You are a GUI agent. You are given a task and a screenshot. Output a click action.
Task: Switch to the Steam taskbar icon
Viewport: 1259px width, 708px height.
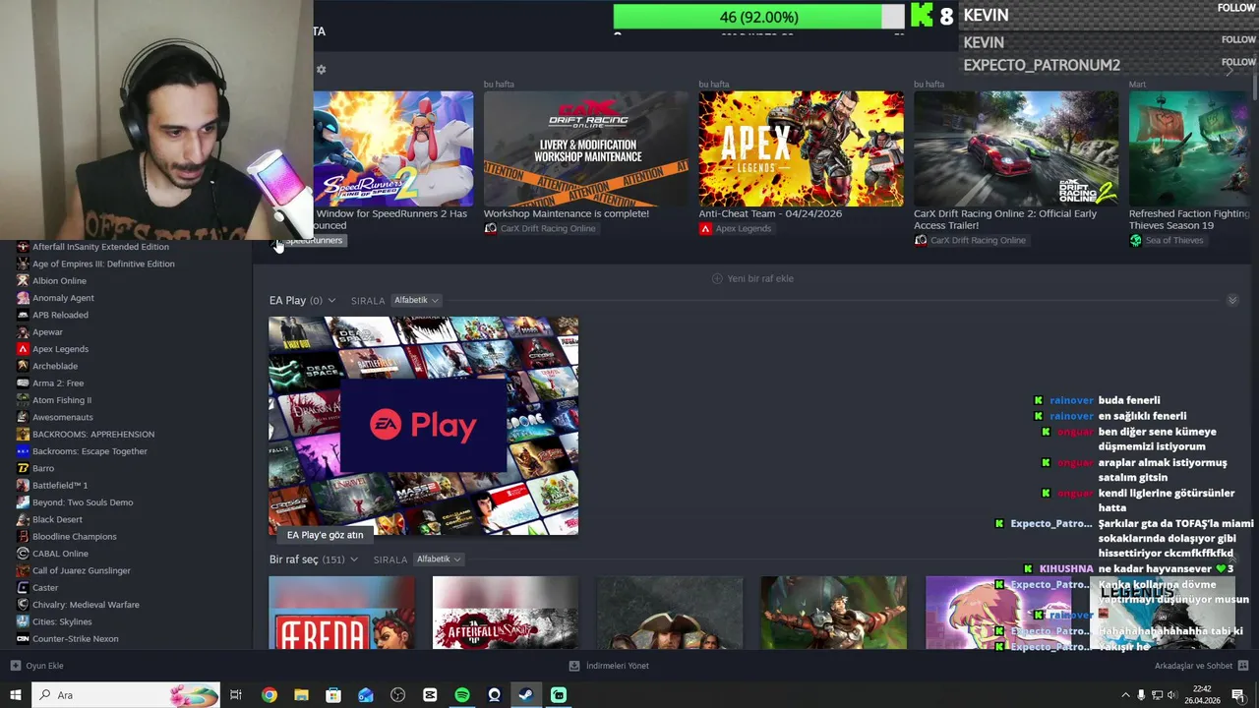(526, 695)
